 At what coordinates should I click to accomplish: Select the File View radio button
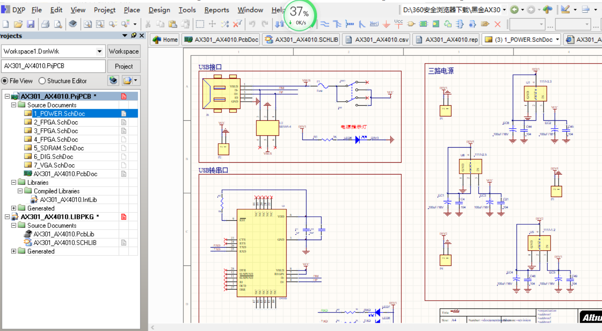click(5, 81)
